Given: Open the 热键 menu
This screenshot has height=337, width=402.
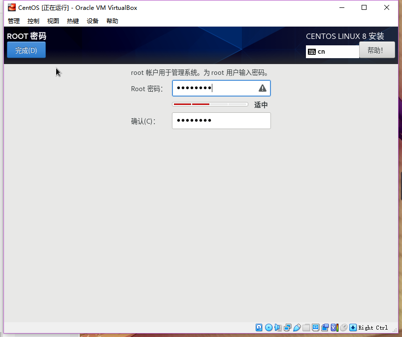Looking at the screenshot, I should (x=73, y=21).
